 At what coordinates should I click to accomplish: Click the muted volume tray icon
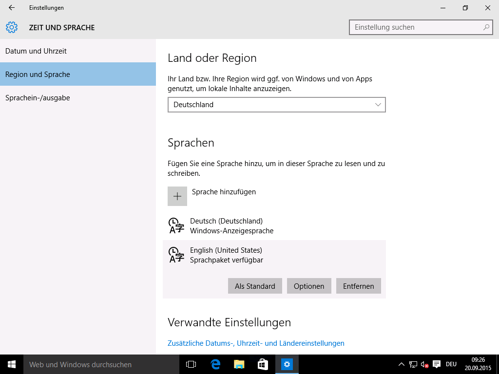click(424, 364)
